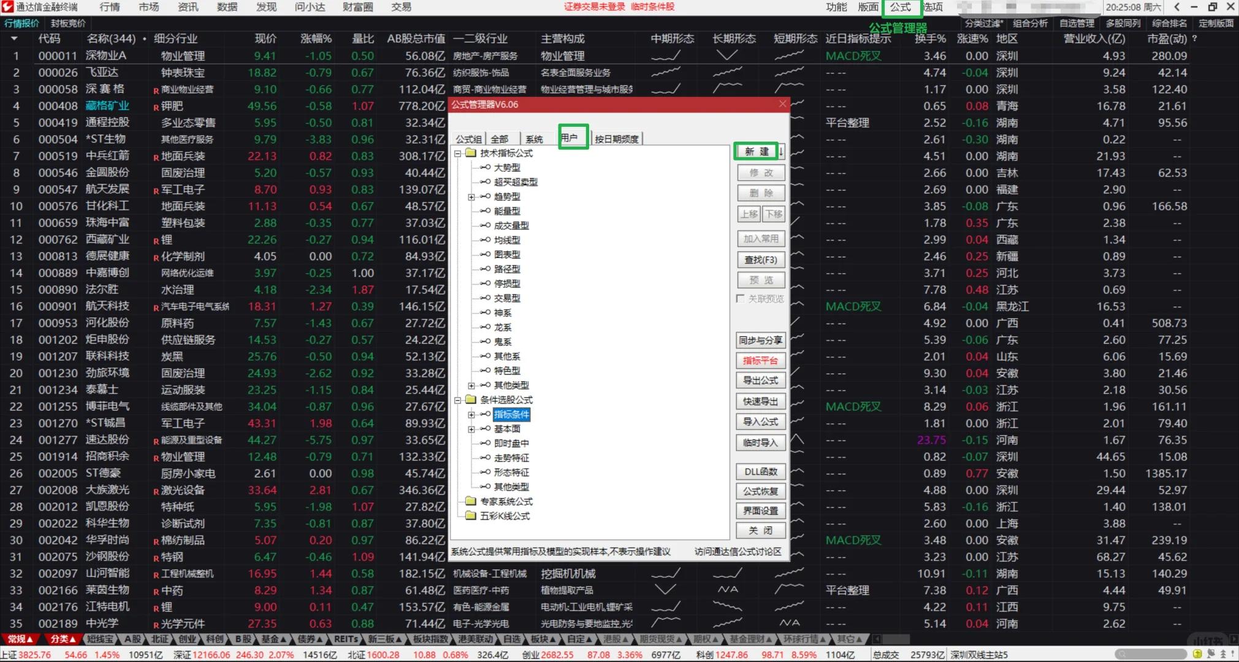This screenshot has height=662, width=1239.
Task: Expand the 指标条件 tree node
Action: coord(471,415)
